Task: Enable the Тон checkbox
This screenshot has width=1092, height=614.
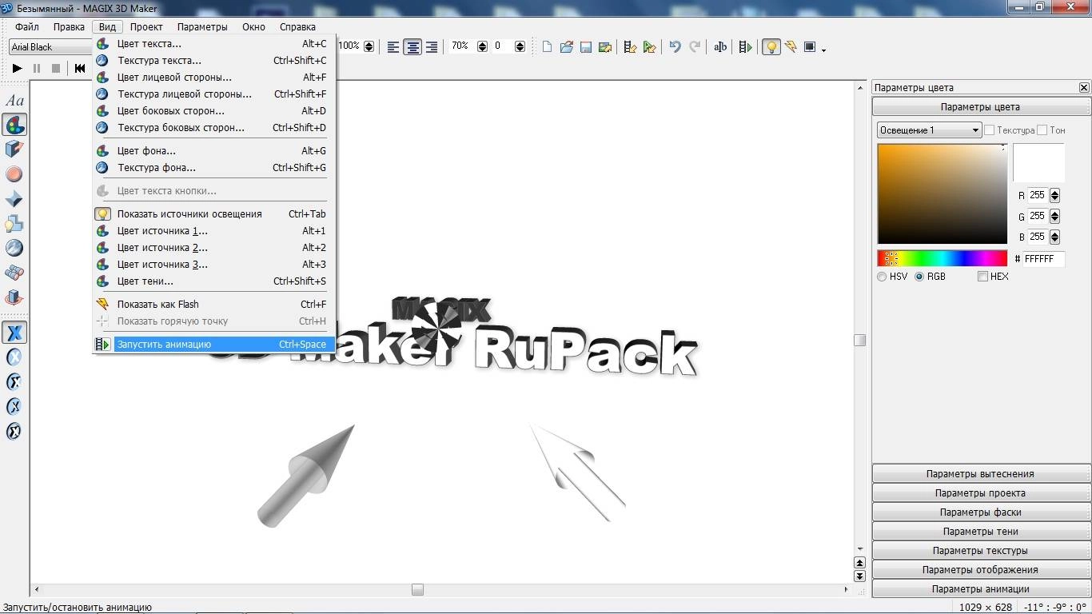Action: point(1042,130)
